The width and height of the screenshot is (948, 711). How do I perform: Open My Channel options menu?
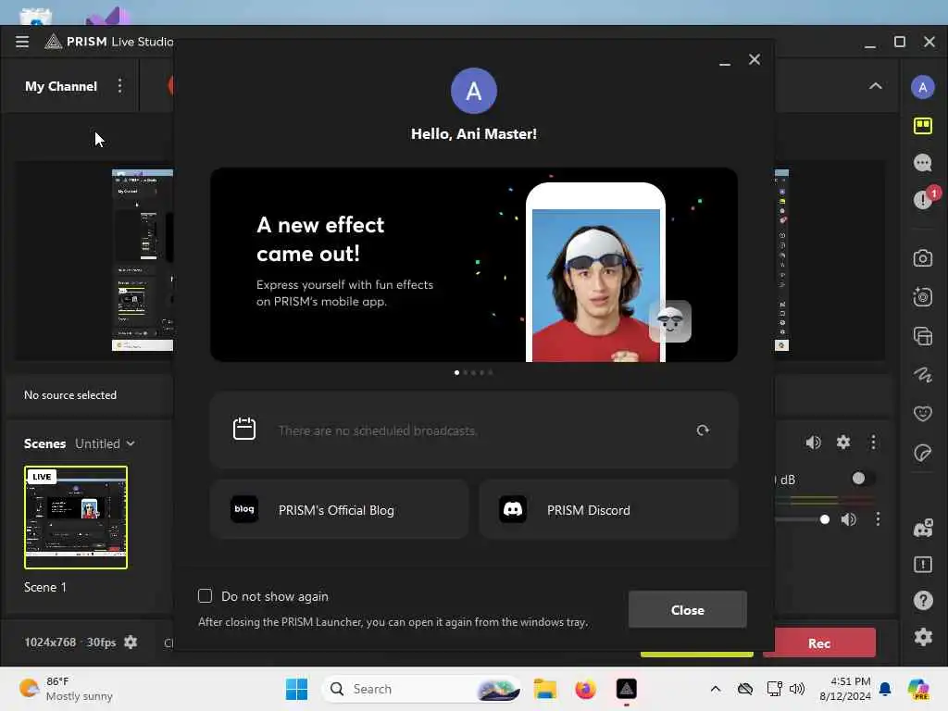pyautogui.click(x=119, y=86)
